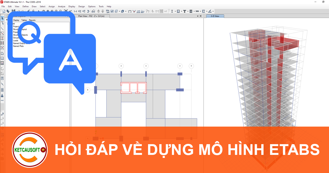This screenshot has width=329, height=173.
Task: Close the Plan View window
Action: (201, 16)
